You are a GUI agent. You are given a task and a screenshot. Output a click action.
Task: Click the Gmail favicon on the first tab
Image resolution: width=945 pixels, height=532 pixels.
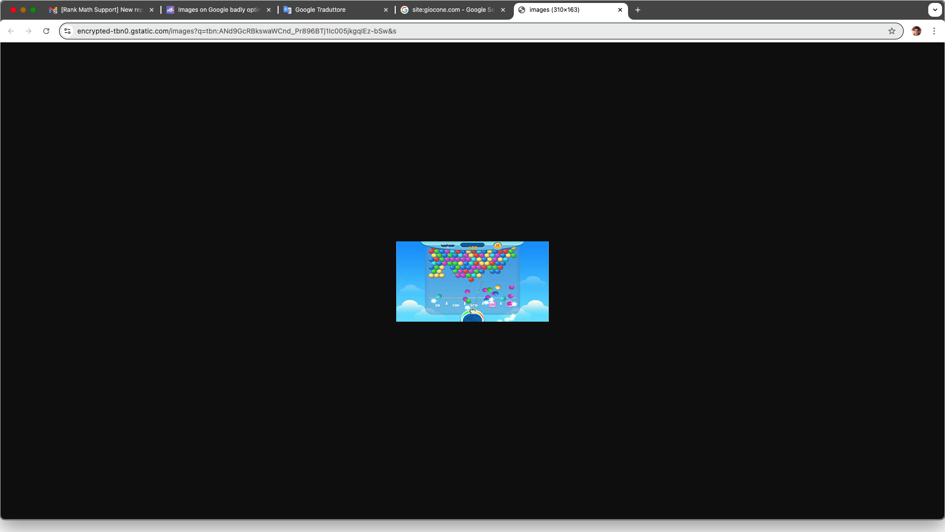click(x=53, y=10)
